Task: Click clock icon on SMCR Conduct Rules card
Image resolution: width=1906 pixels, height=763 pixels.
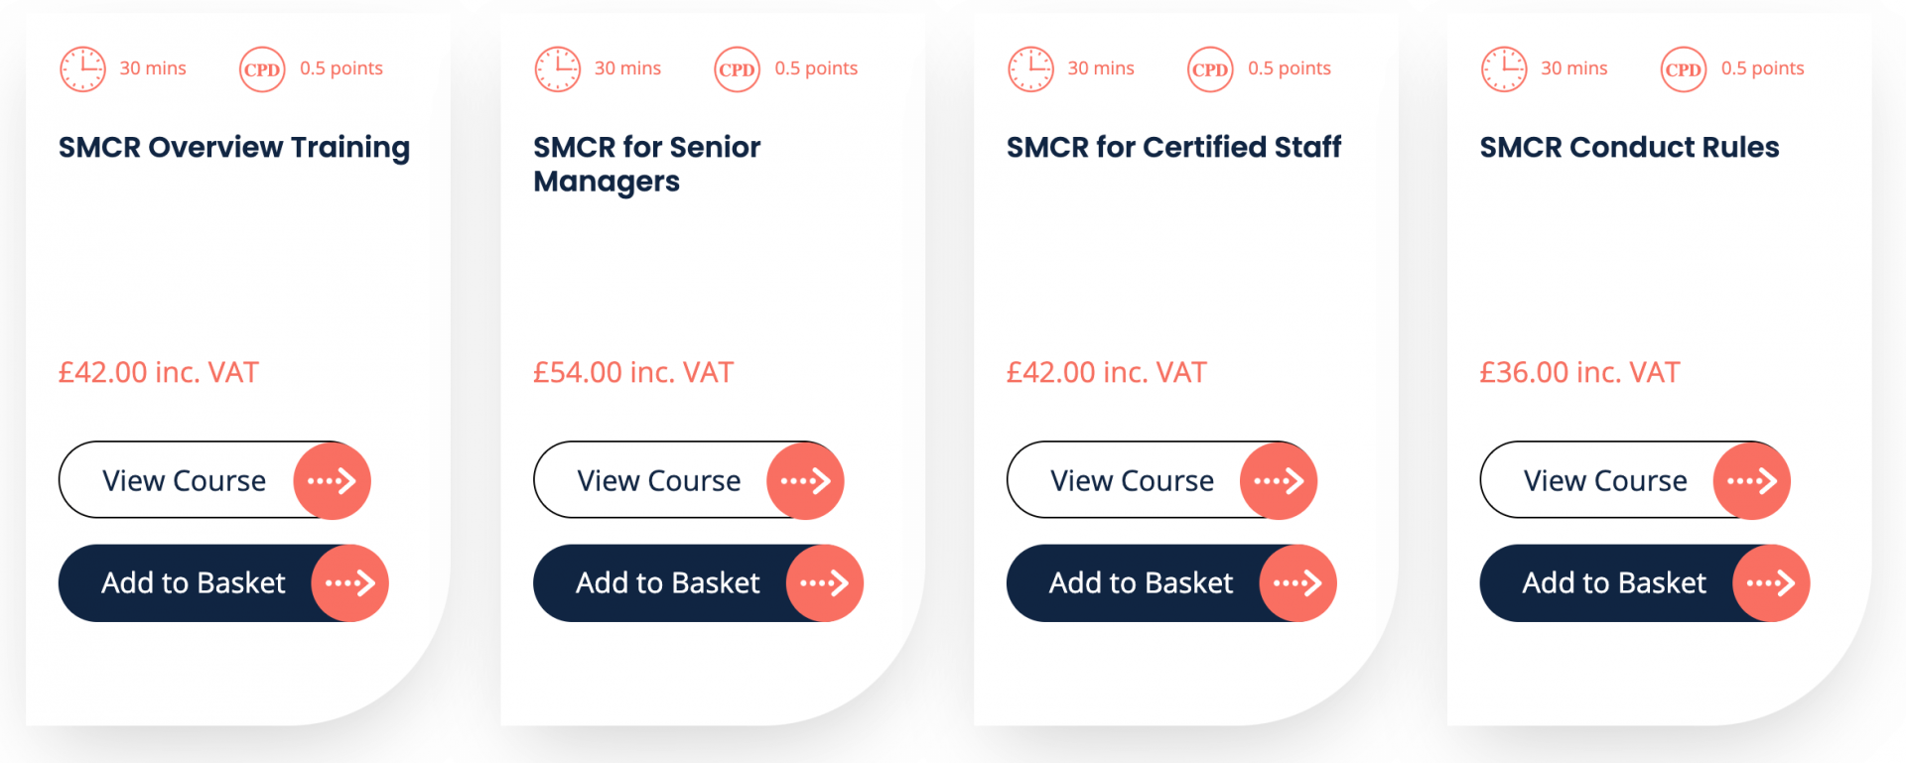Action: pyautogui.click(x=1504, y=69)
